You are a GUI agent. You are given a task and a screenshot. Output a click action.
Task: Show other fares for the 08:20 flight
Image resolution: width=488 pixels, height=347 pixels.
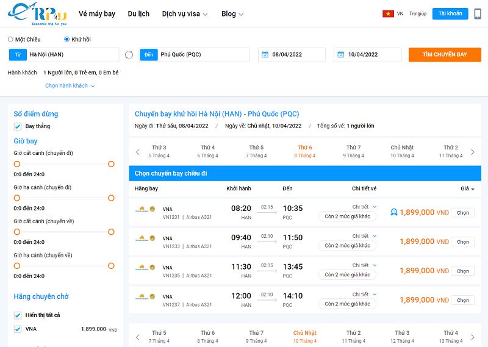tap(347, 216)
